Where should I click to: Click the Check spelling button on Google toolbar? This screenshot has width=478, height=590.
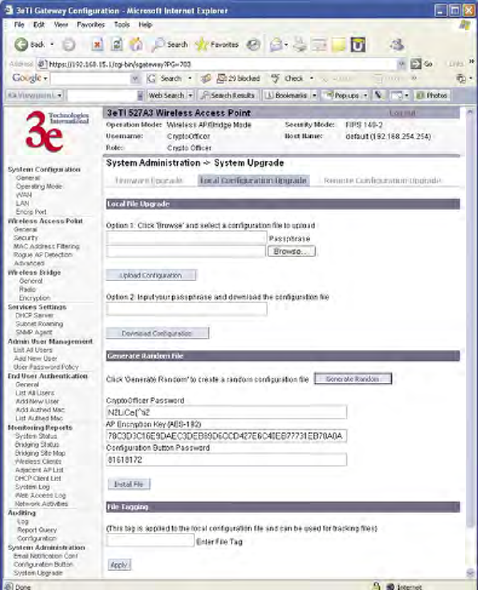point(287,78)
